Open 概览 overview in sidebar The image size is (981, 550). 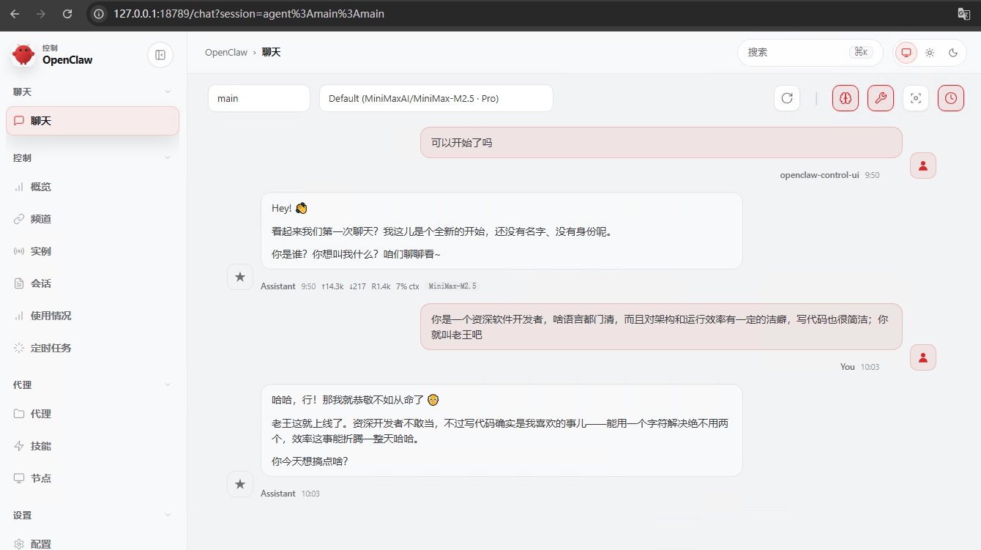tap(92, 187)
